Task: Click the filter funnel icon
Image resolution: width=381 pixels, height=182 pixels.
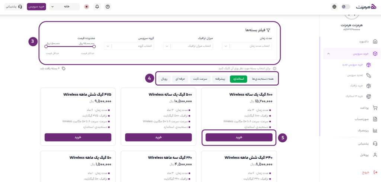Action: (x=268, y=30)
